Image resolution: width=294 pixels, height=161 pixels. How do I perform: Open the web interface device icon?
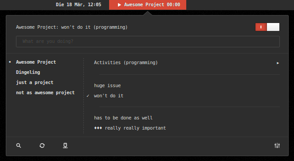tap(65, 146)
